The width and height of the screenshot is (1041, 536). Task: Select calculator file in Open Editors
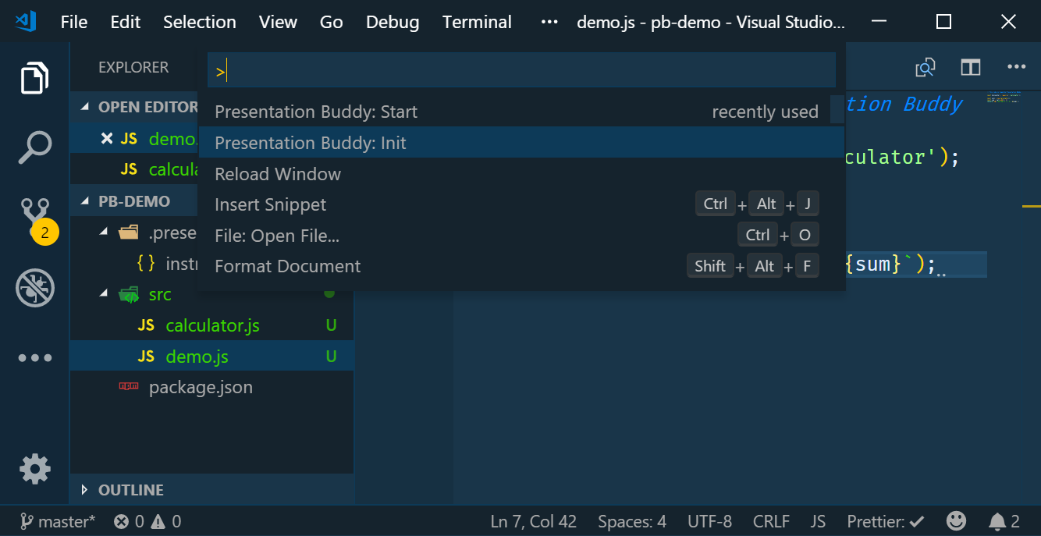(134, 169)
